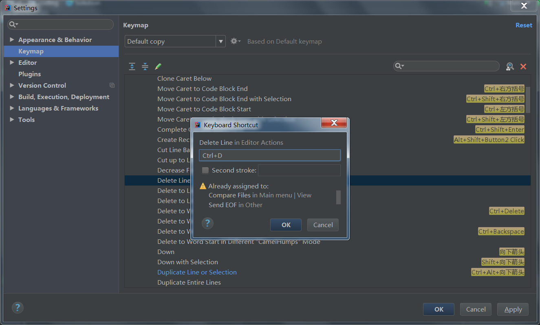Click the green pencil Edit Shortcut icon
Viewport: 540px width, 325px height.
click(x=158, y=66)
